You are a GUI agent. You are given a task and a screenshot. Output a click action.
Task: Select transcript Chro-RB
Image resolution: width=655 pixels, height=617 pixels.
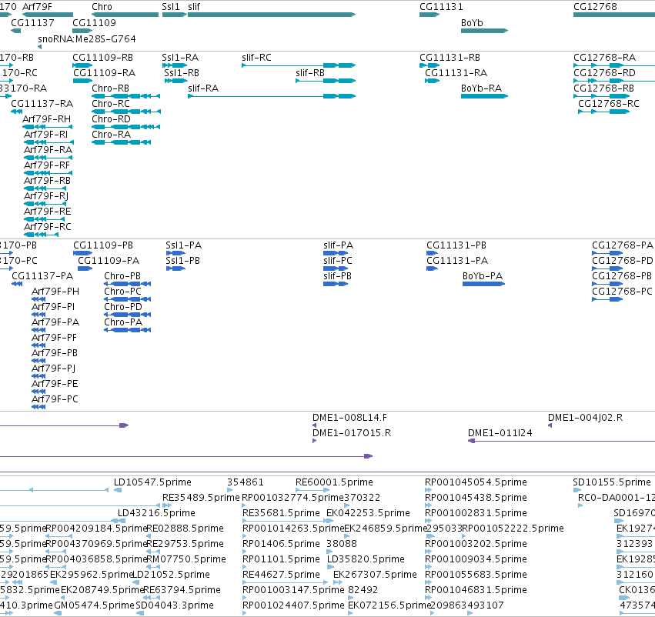pyautogui.click(x=110, y=88)
